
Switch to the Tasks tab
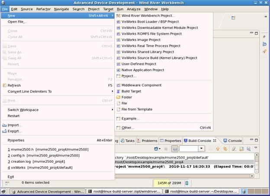(128, 141)
